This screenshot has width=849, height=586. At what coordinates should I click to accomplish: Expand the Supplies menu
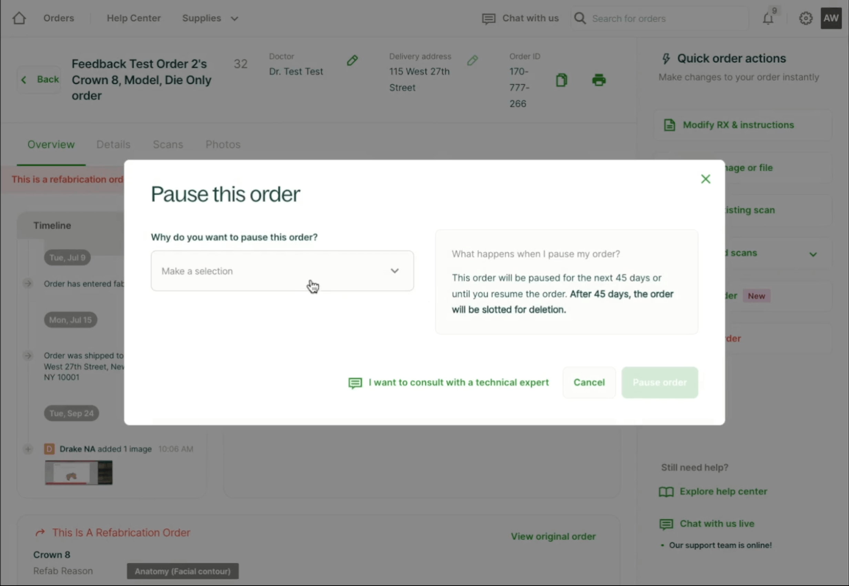[210, 18]
